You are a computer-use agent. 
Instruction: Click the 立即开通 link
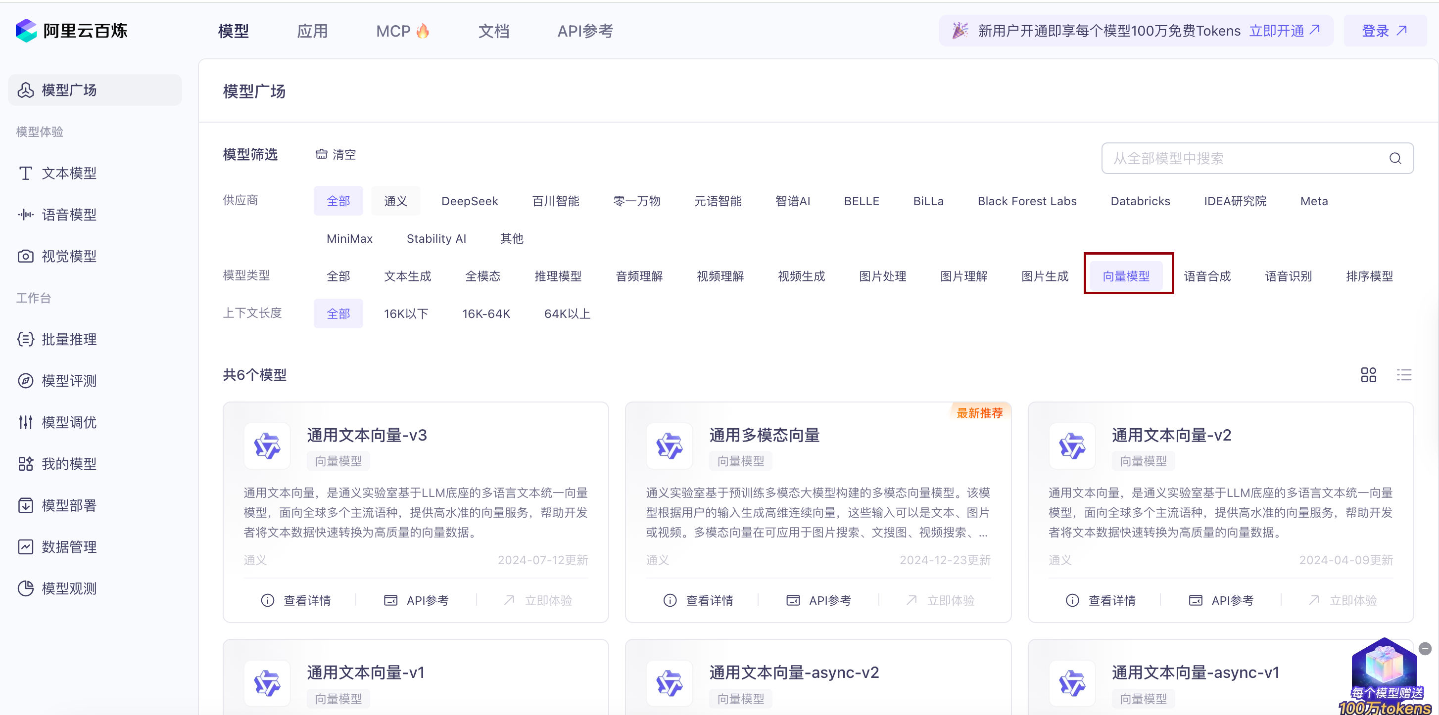point(1284,31)
